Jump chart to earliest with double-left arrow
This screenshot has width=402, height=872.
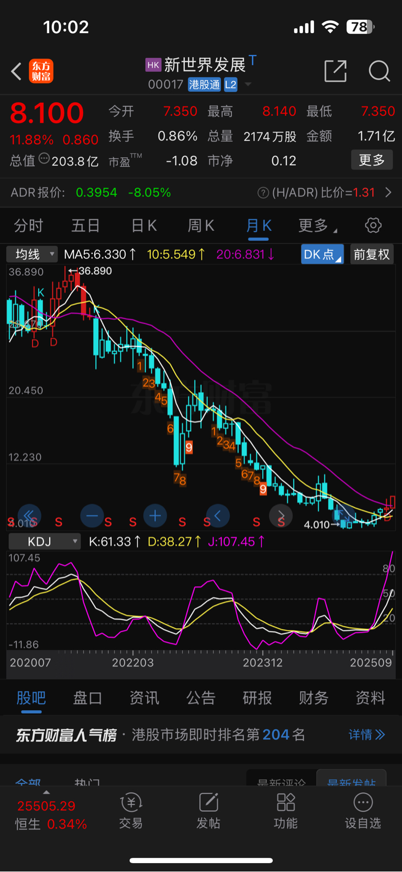(x=29, y=515)
